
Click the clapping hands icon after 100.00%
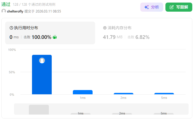[x=55, y=37]
